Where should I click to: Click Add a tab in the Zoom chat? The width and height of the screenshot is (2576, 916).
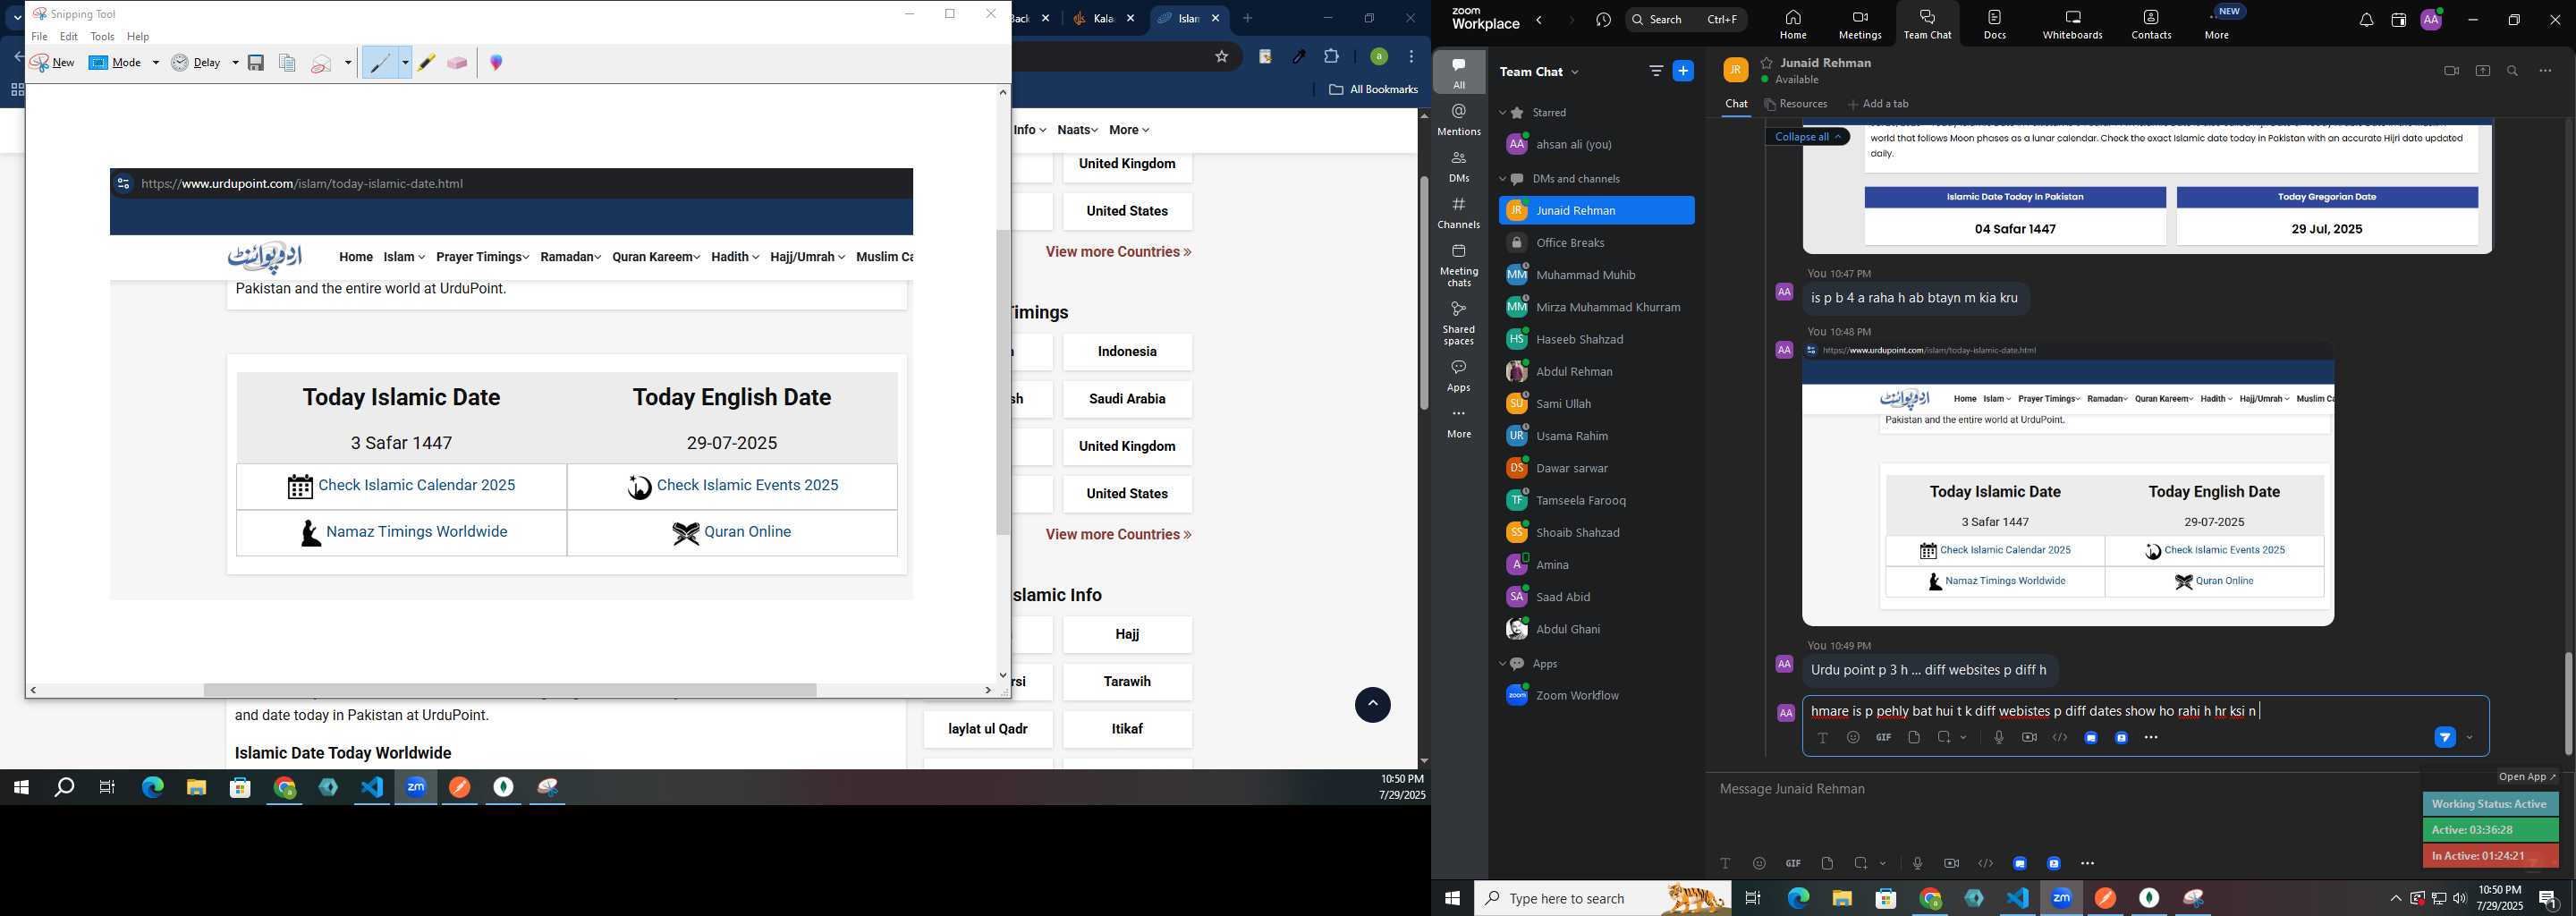point(1878,104)
